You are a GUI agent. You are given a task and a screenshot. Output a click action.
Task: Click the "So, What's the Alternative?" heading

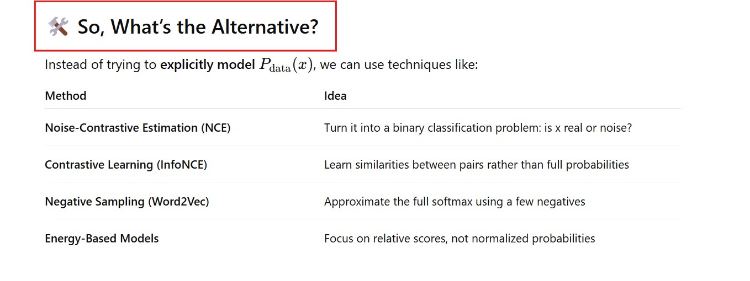pos(198,26)
